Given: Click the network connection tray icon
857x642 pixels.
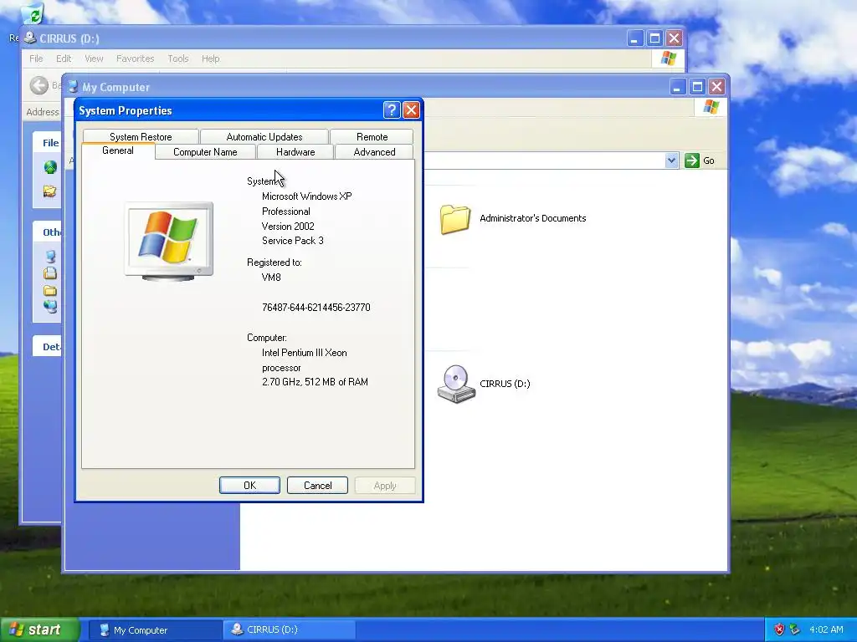Looking at the screenshot, I should (x=795, y=629).
